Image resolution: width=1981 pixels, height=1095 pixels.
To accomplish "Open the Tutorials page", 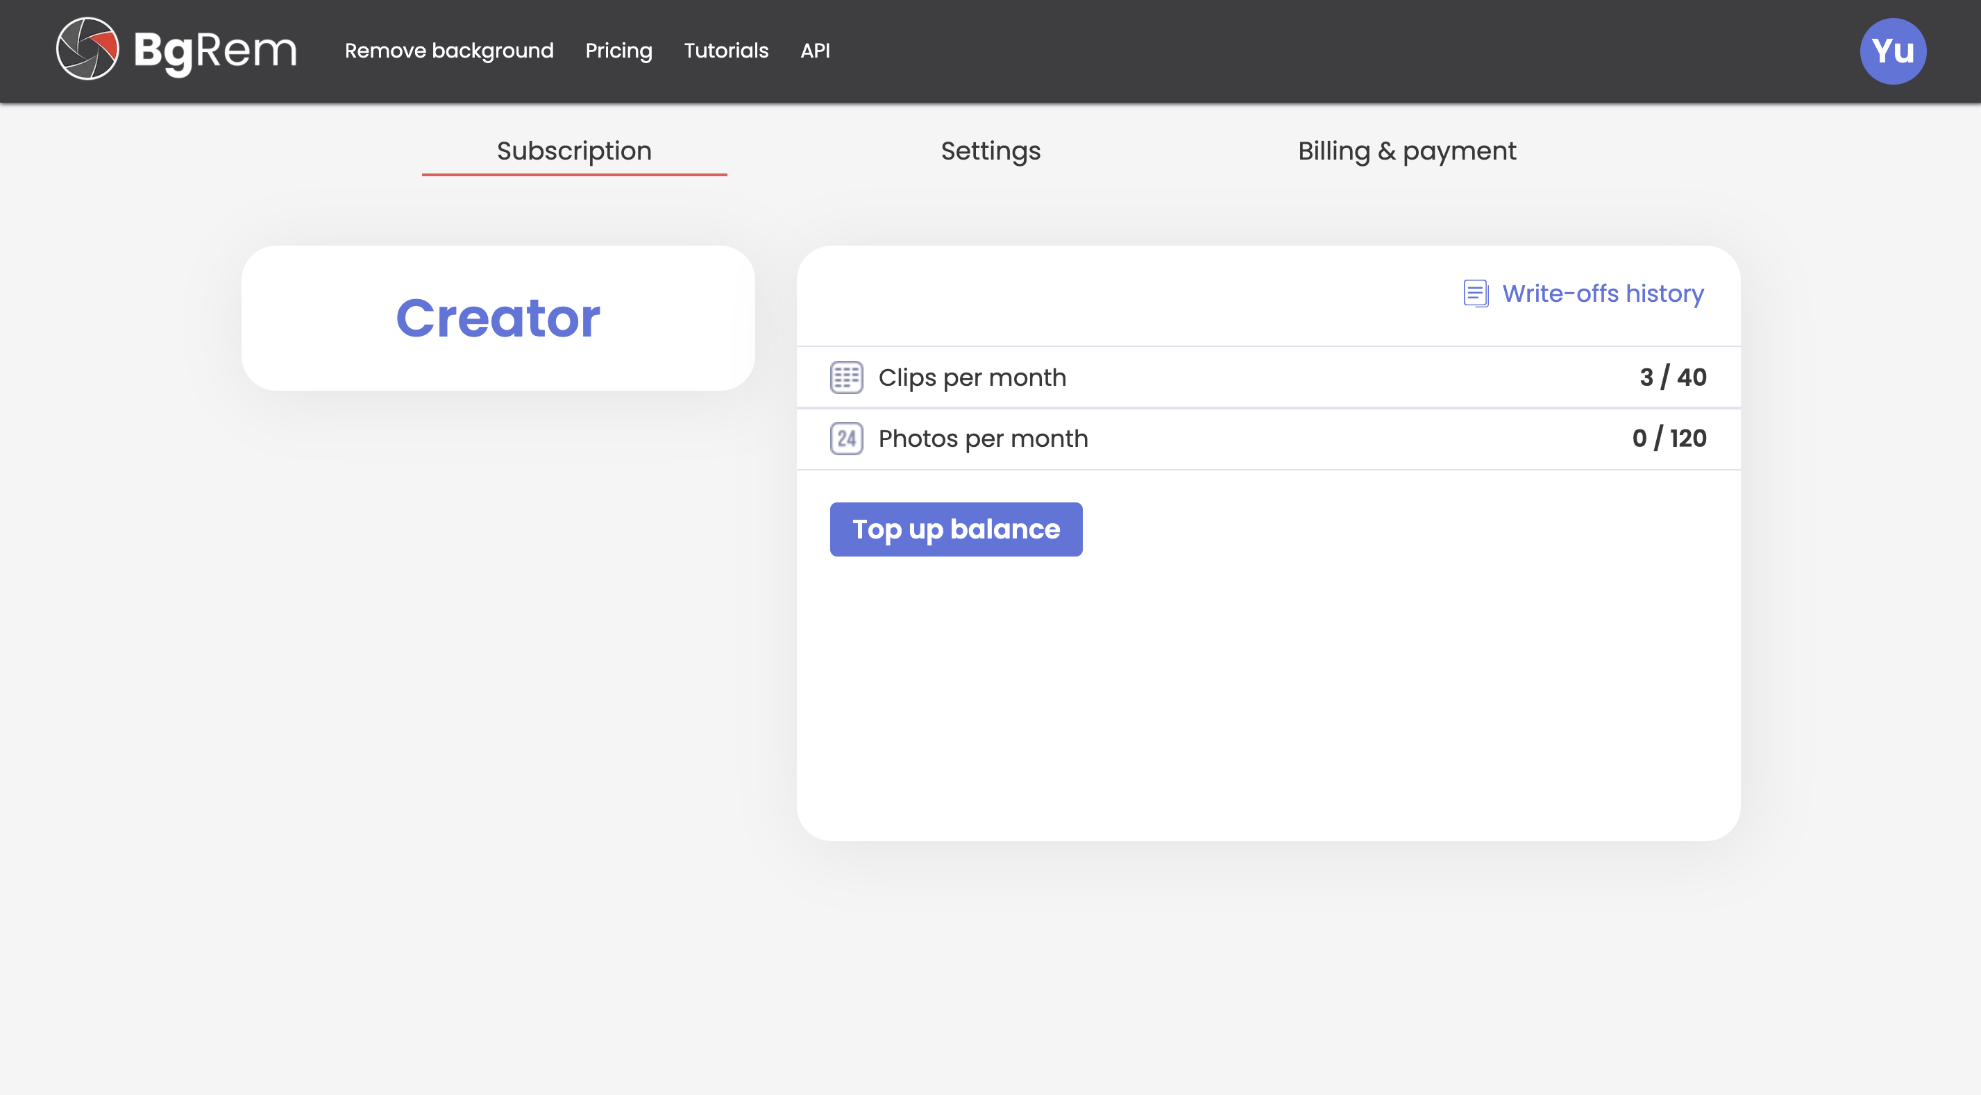I will 726,51.
